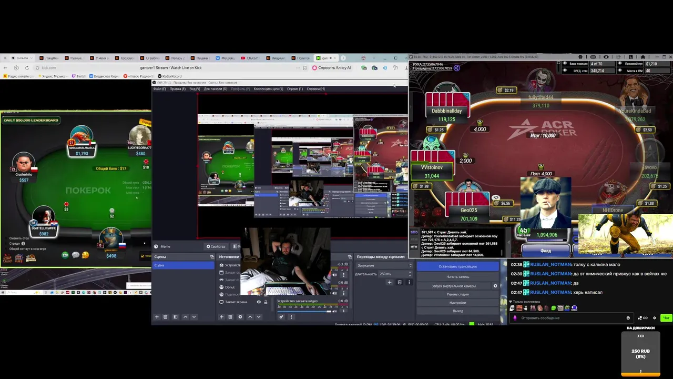Open home icon in ACR poker title bar
This screenshot has height=379, width=673.
tap(643, 57)
